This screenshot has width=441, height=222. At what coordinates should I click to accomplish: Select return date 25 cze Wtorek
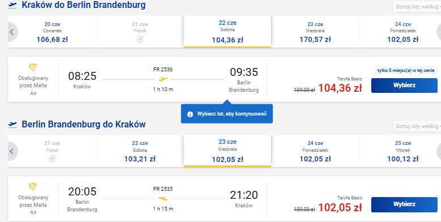(x=402, y=151)
